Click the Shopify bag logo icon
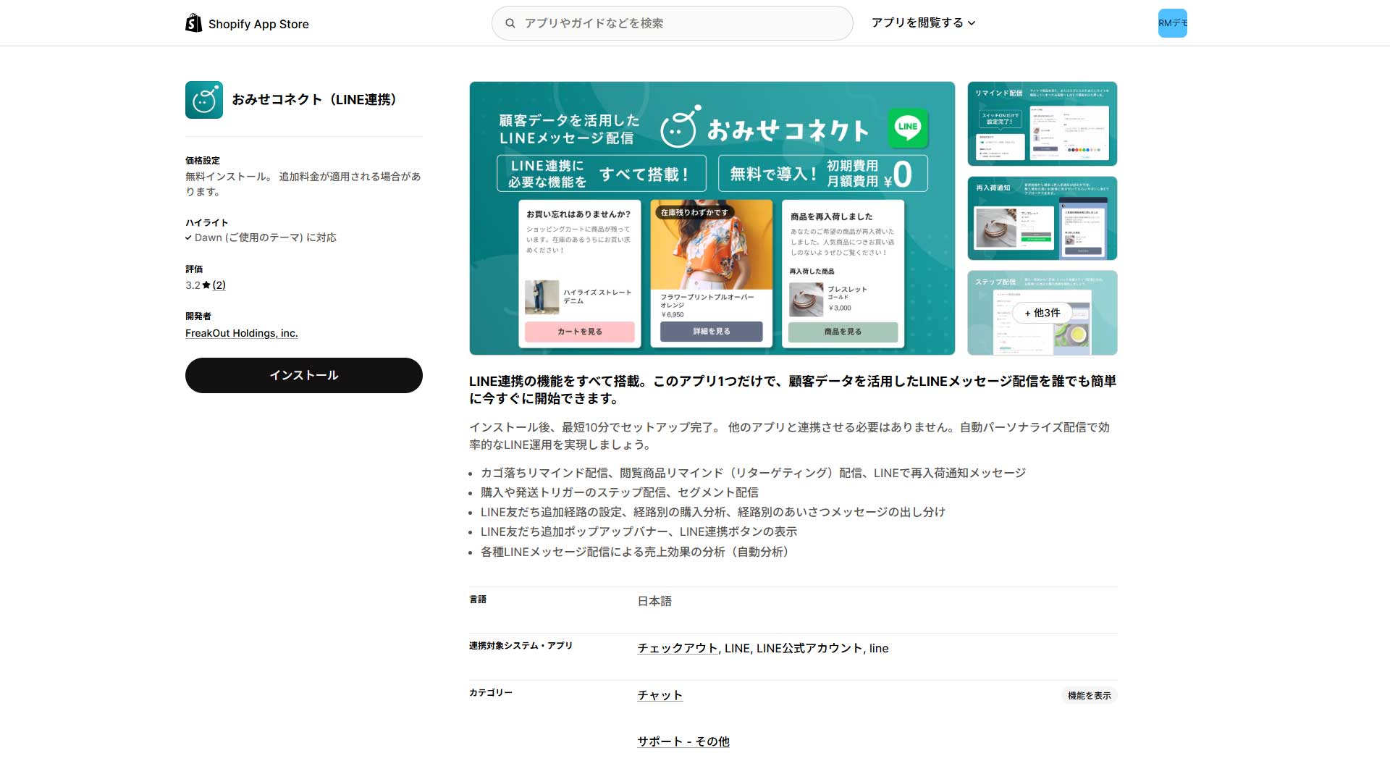The image size is (1390, 782). click(x=193, y=23)
